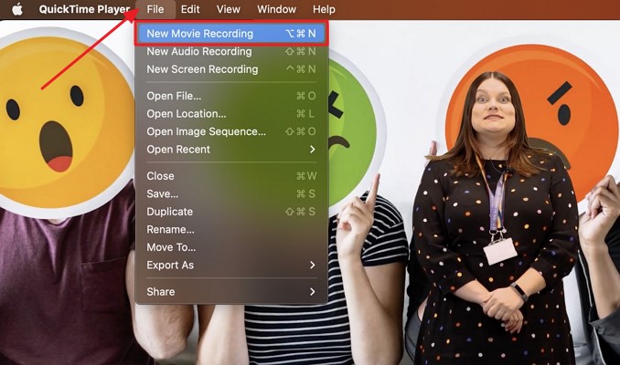Select Open File… menu entry
Screen dimensions: 620x365
(231, 96)
